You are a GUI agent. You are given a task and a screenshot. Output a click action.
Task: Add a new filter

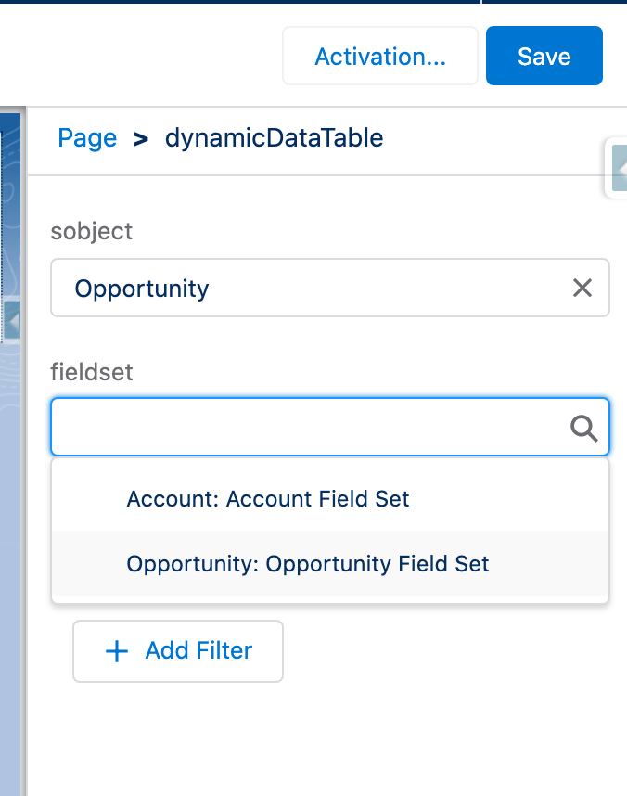click(x=178, y=651)
